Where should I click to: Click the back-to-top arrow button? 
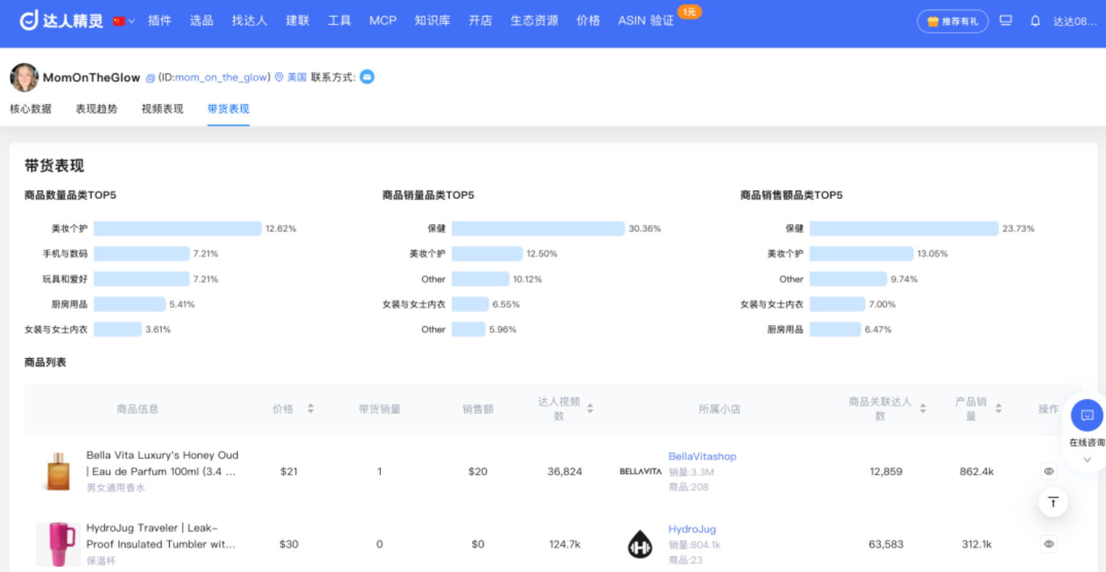[1053, 502]
